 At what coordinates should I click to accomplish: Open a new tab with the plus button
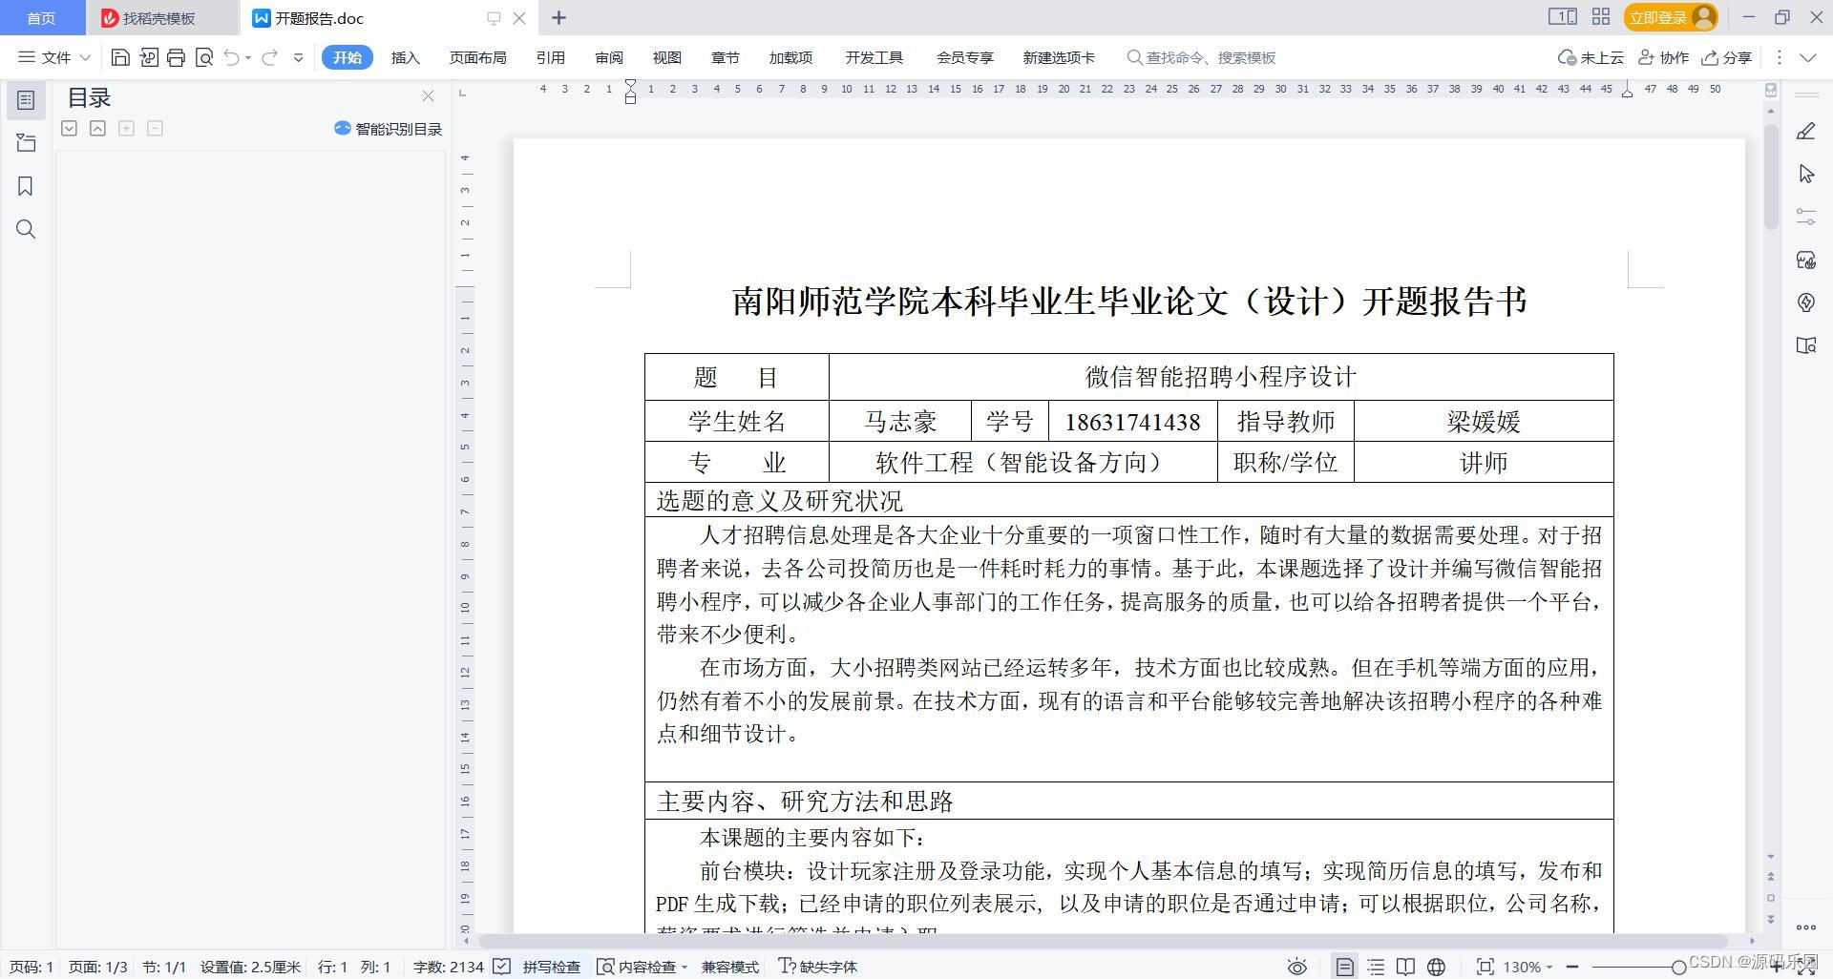[559, 17]
